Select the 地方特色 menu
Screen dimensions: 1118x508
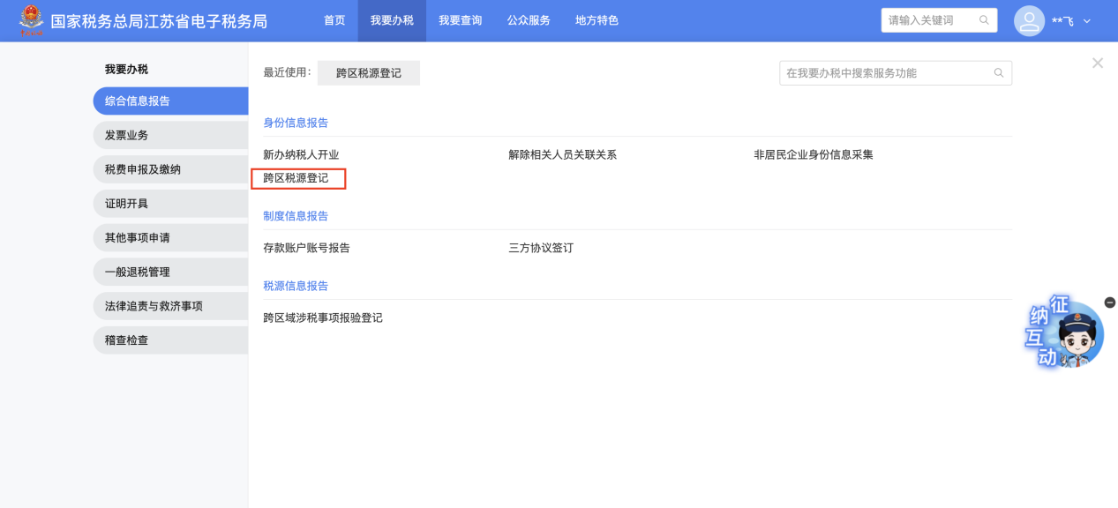pyautogui.click(x=597, y=20)
